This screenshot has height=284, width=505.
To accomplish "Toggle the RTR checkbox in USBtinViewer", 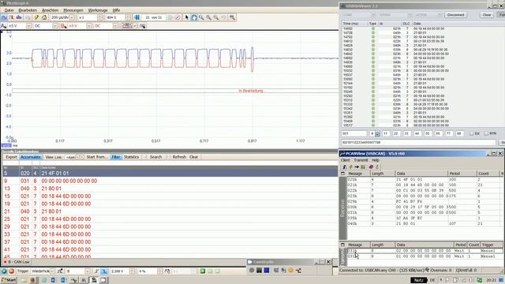I will [486, 133].
